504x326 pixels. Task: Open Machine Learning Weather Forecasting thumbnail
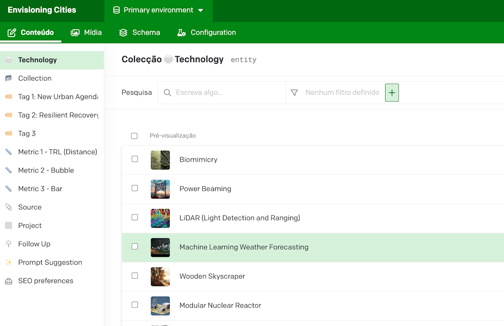click(160, 248)
